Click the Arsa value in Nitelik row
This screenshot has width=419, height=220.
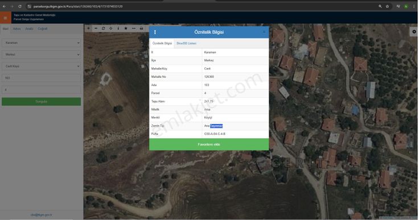[207, 110]
